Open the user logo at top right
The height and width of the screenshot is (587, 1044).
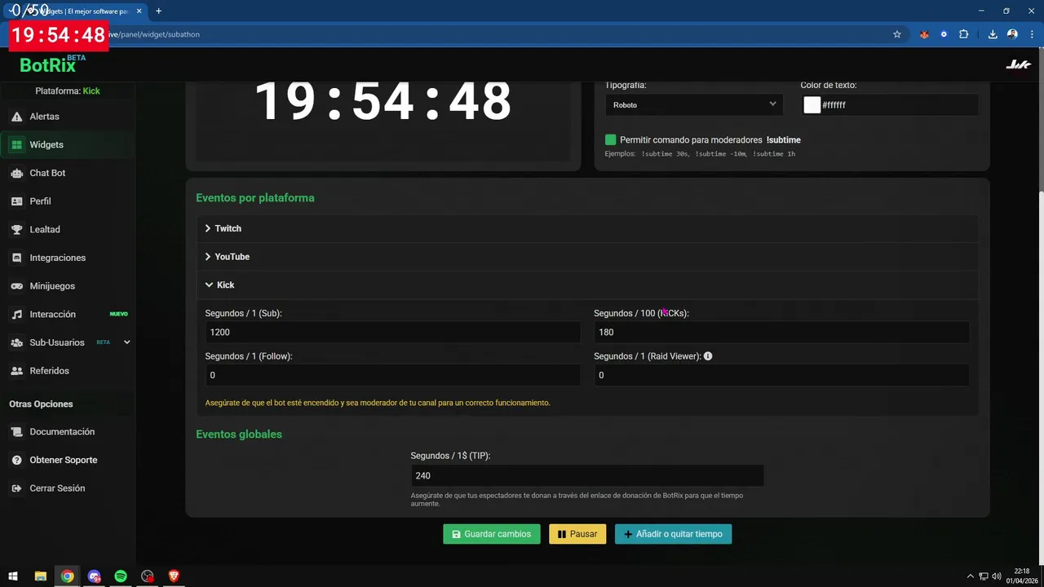click(x=1018, y=64)
